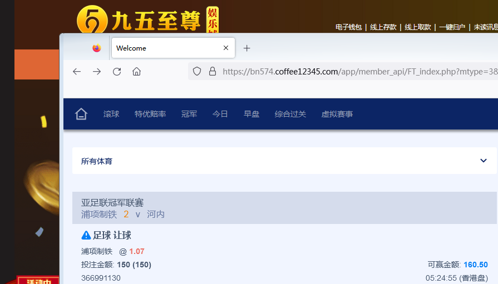This screenshot has width=498, height=284.
Task: Close the Welcome tab
Action: (226, 48)
